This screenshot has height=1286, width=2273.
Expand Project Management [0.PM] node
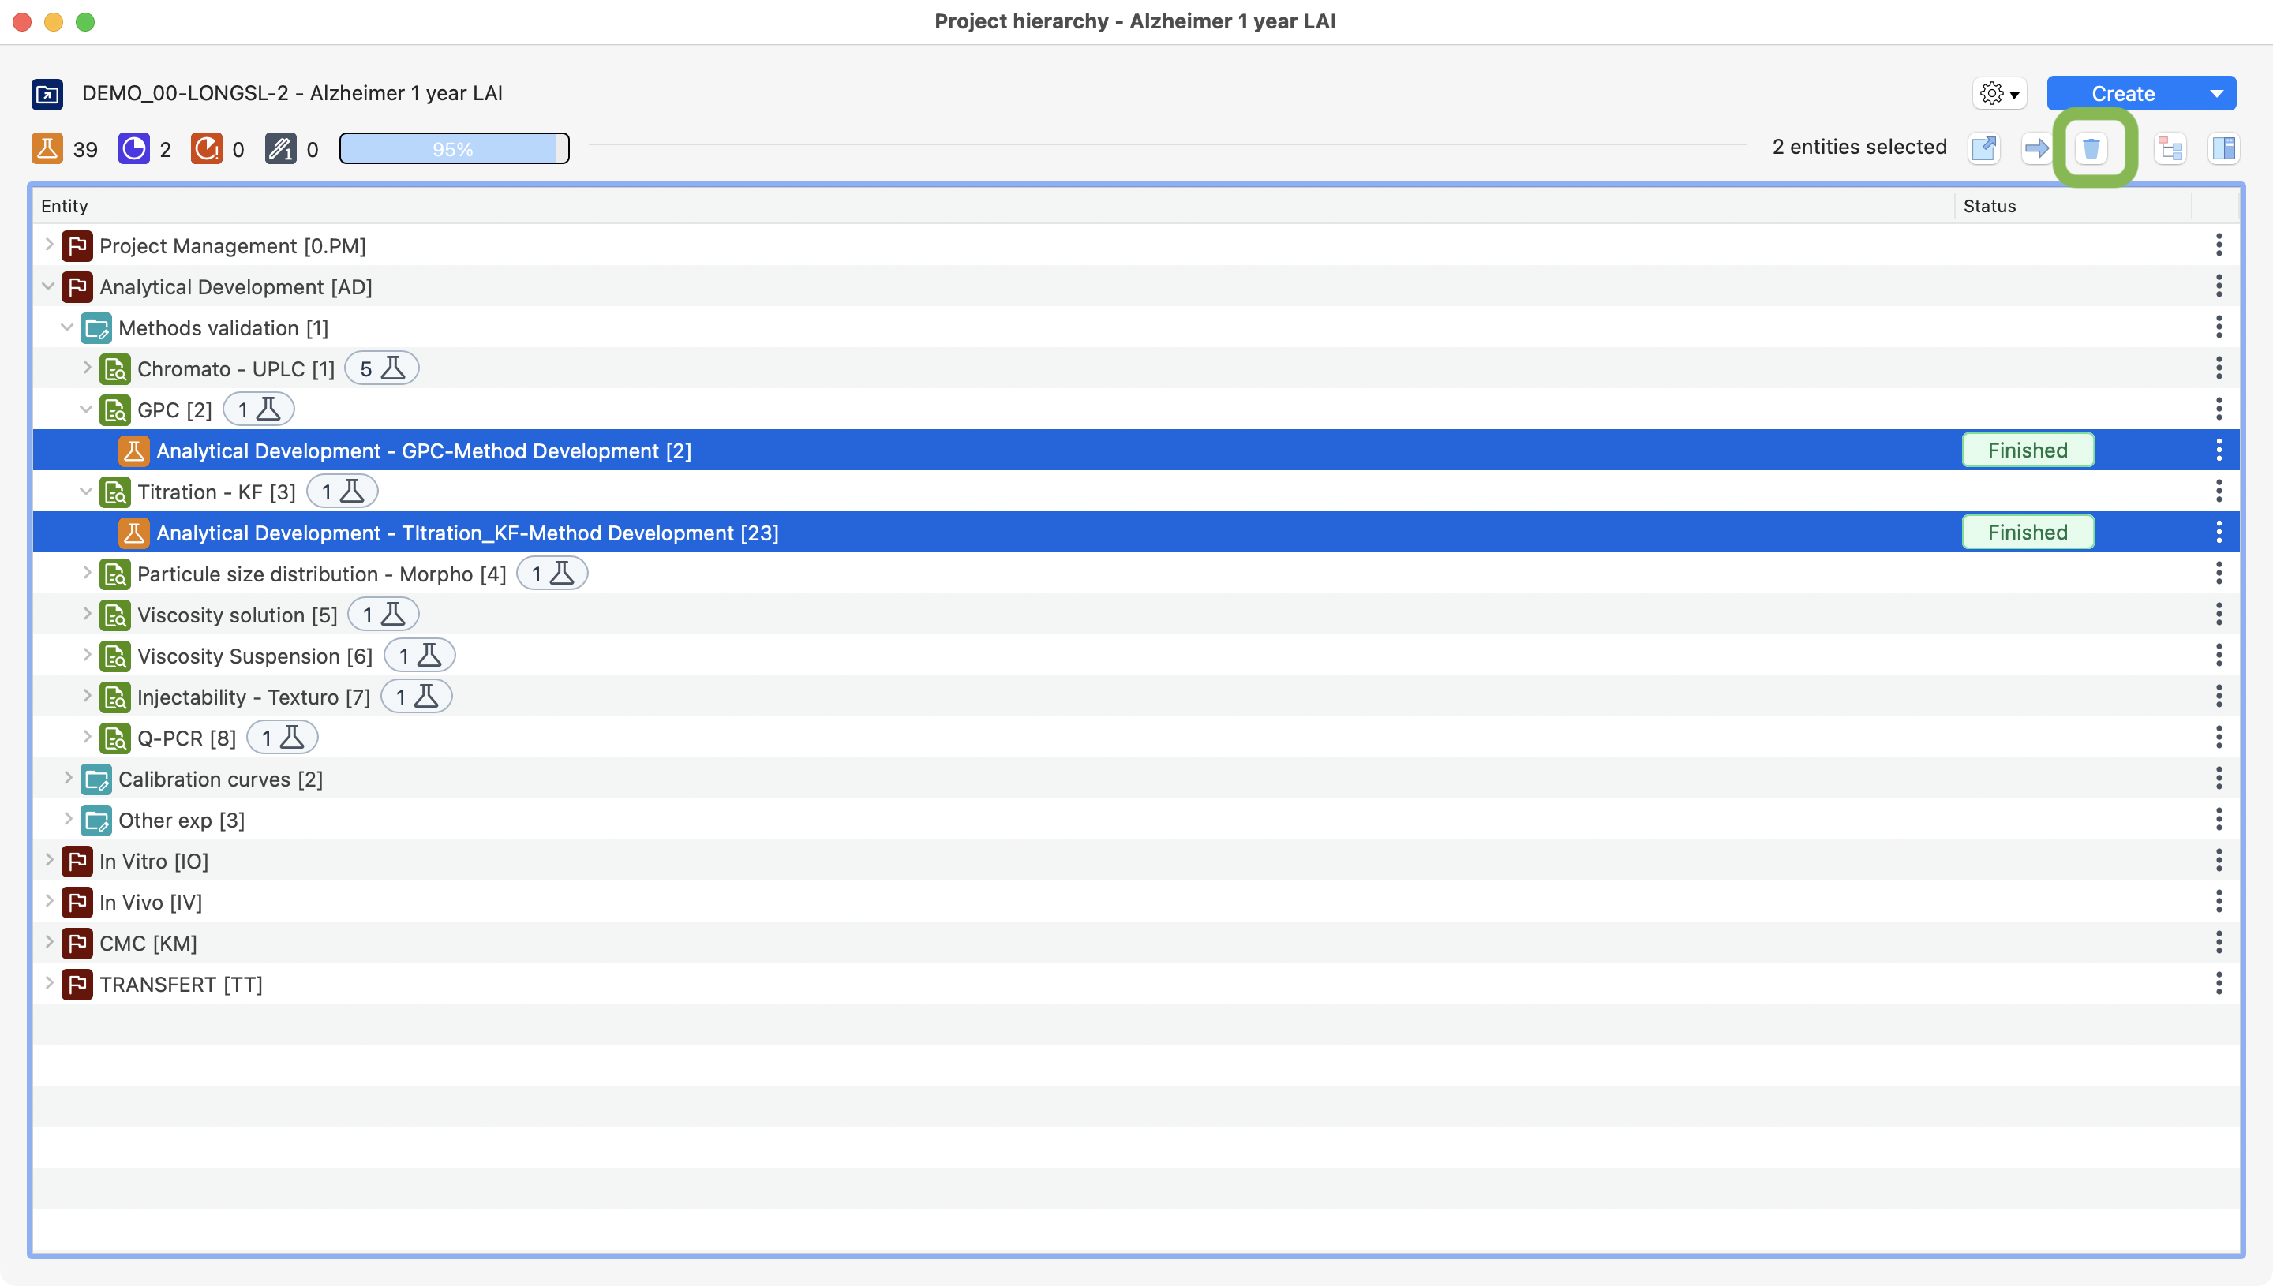coord(50,245)
